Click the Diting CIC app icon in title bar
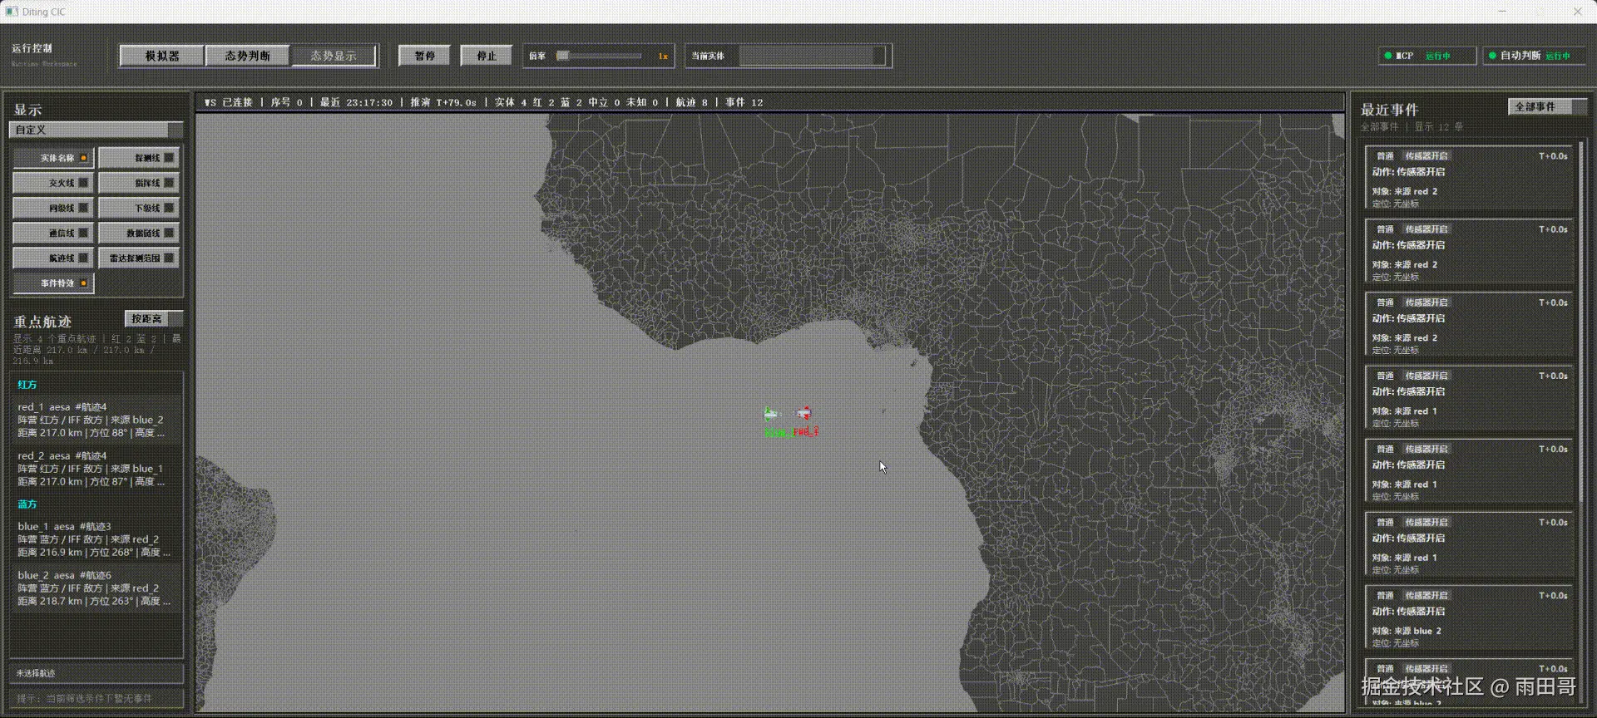The image size is (1597, 718). pos(12,12)
